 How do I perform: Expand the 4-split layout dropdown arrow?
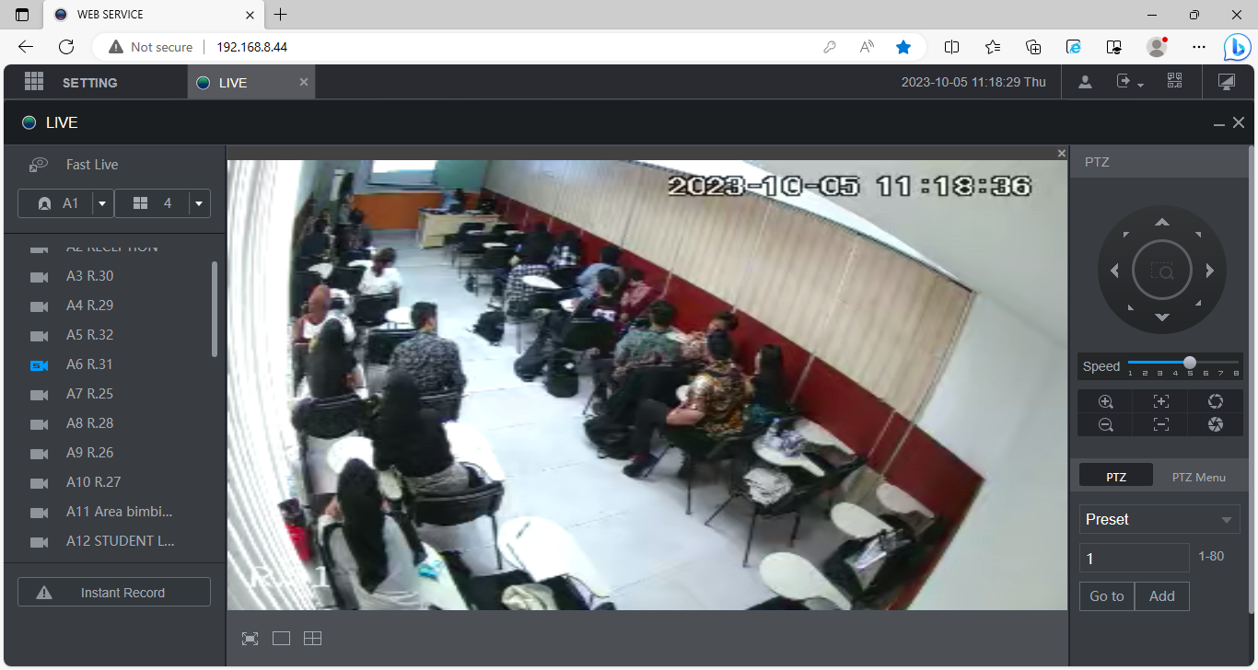(200, 203)
